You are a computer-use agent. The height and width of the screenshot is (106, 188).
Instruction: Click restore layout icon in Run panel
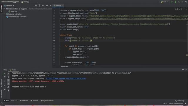[x=5, y=85]
